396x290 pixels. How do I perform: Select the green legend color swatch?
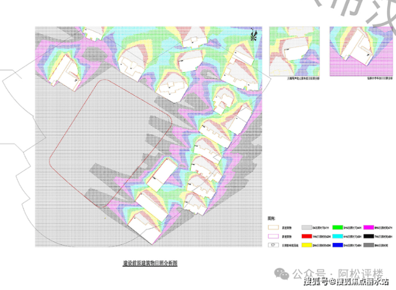click(338, 226)
